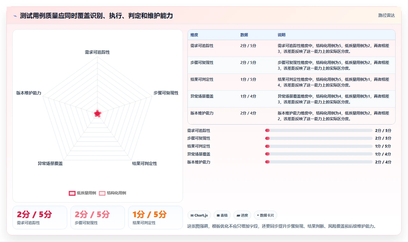Click the 2分 / 4分 value in the 版本维护能力 table row

248,113
